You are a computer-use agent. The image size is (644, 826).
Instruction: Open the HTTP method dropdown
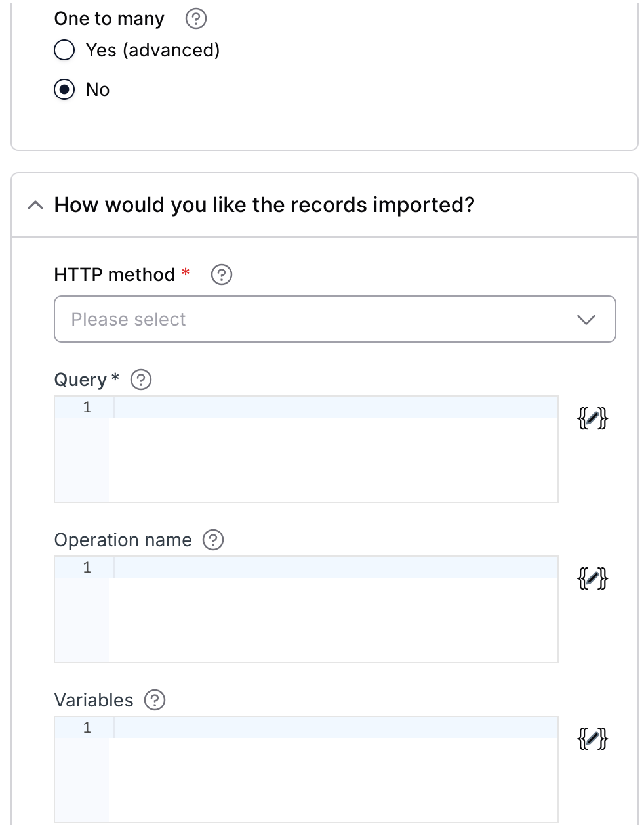(335, 319)
